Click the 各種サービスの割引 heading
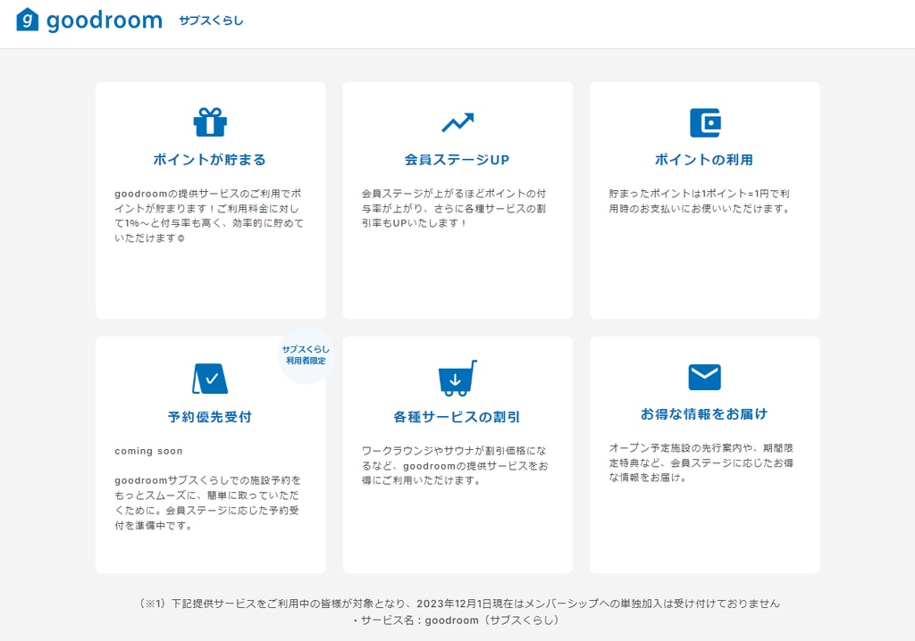 tap(457, 417)
